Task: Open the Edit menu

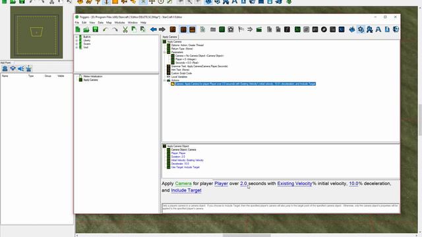Action: [84, 22]
